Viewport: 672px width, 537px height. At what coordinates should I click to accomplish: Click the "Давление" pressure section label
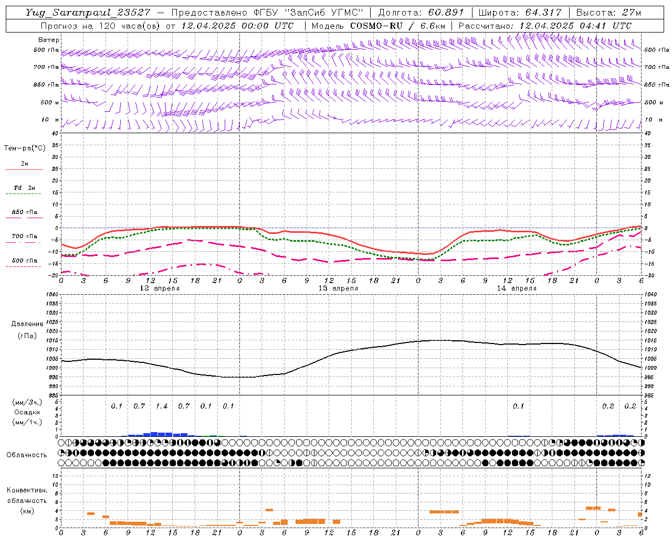(27, 324)
